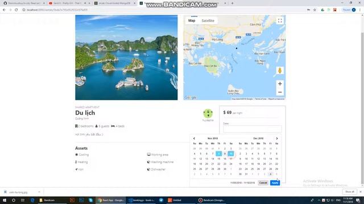Viewport: 364px width, 204px height.
Task: Zoom in on the map
Action: coord(280,84)
